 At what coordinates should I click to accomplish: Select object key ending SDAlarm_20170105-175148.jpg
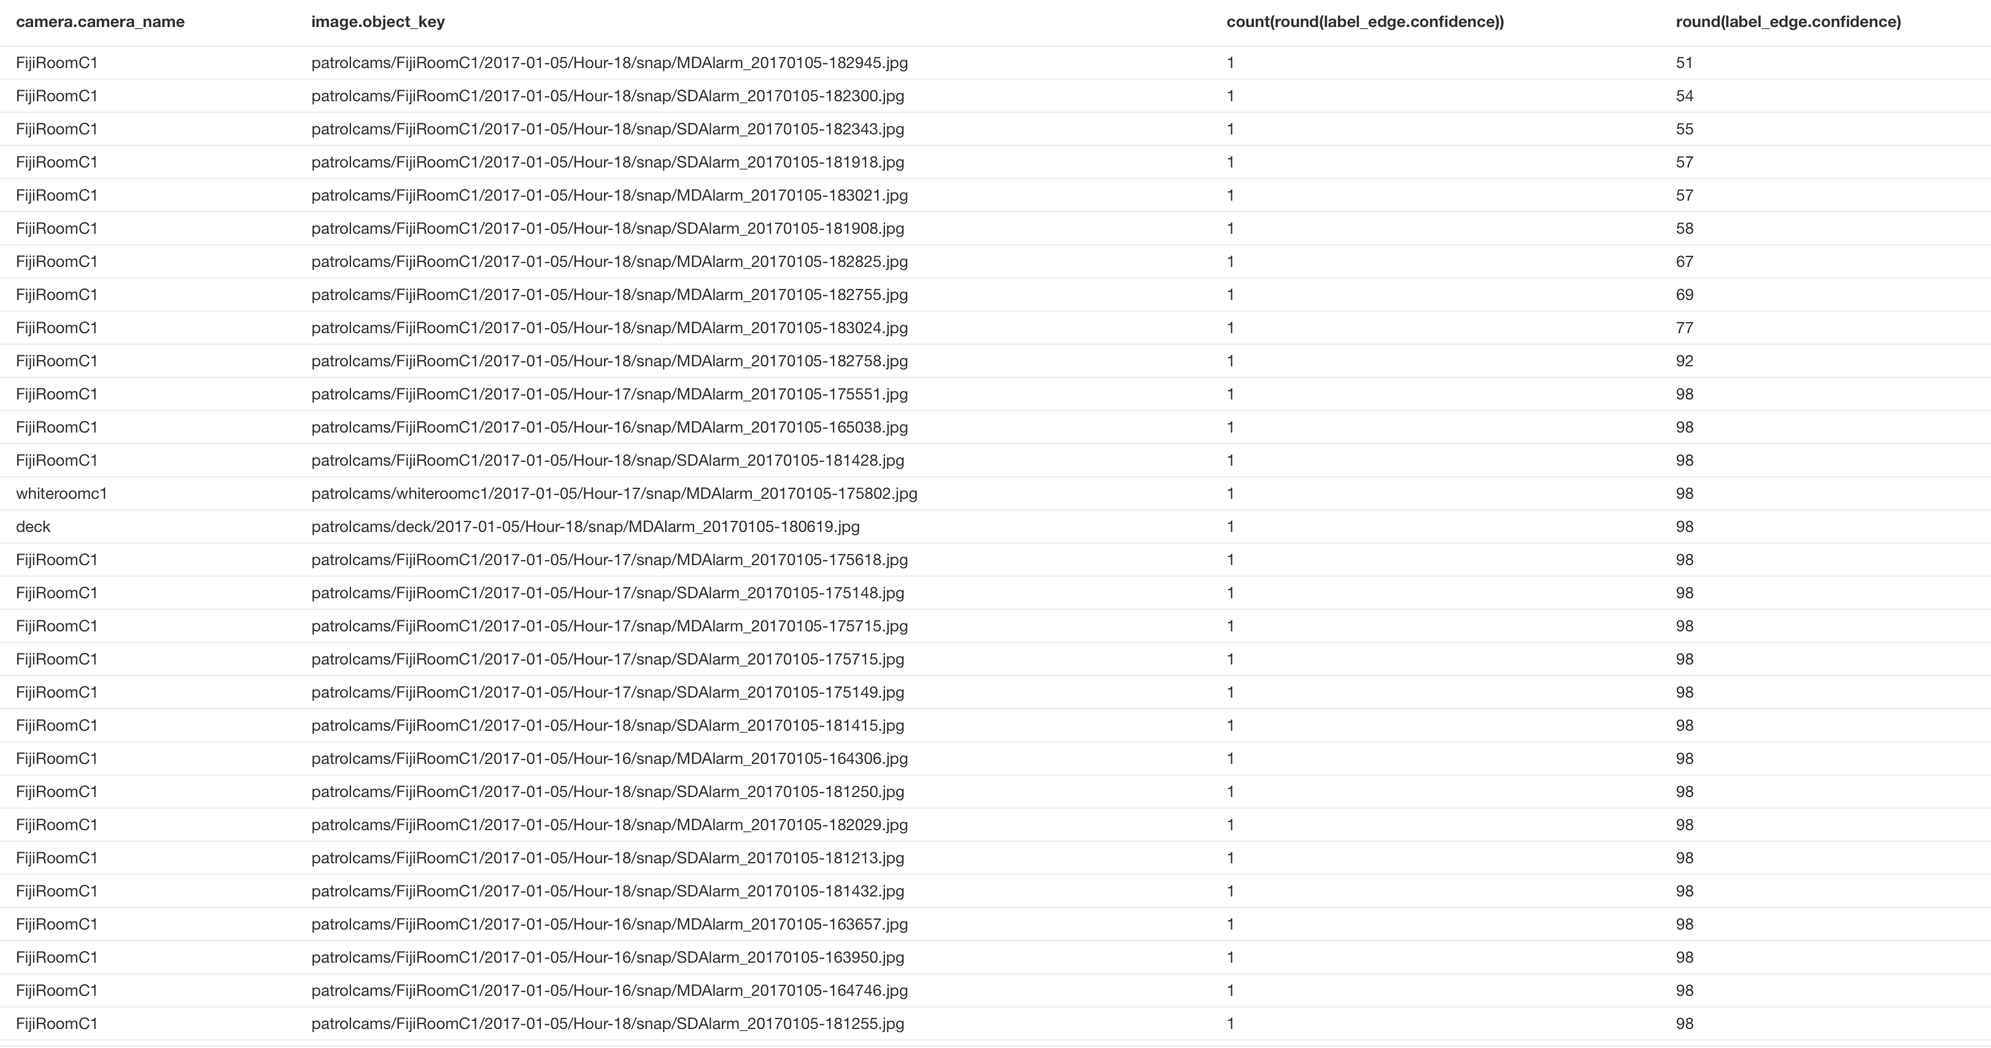pyautogui.click(x=608, y=593)
